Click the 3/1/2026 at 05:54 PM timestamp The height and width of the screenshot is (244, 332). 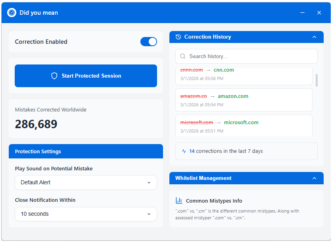point(202,105)
